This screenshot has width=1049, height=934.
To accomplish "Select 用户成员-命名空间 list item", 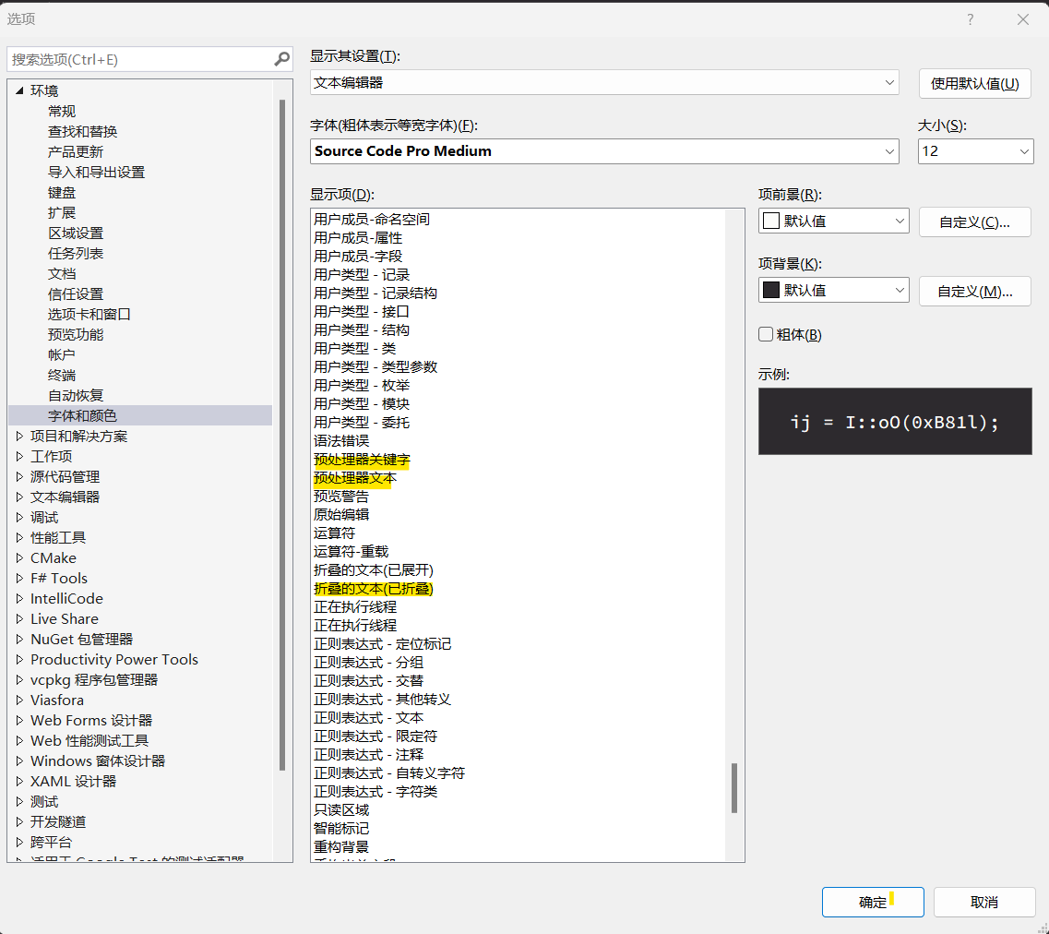I will 372,220.
